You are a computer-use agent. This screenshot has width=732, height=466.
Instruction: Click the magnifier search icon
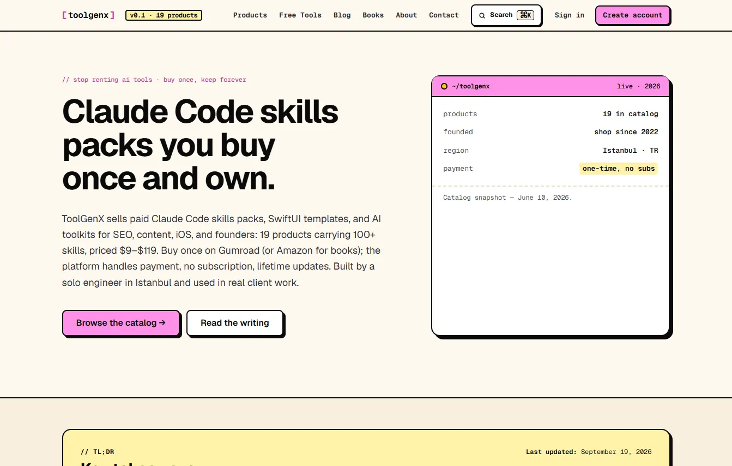coord(482,15)
